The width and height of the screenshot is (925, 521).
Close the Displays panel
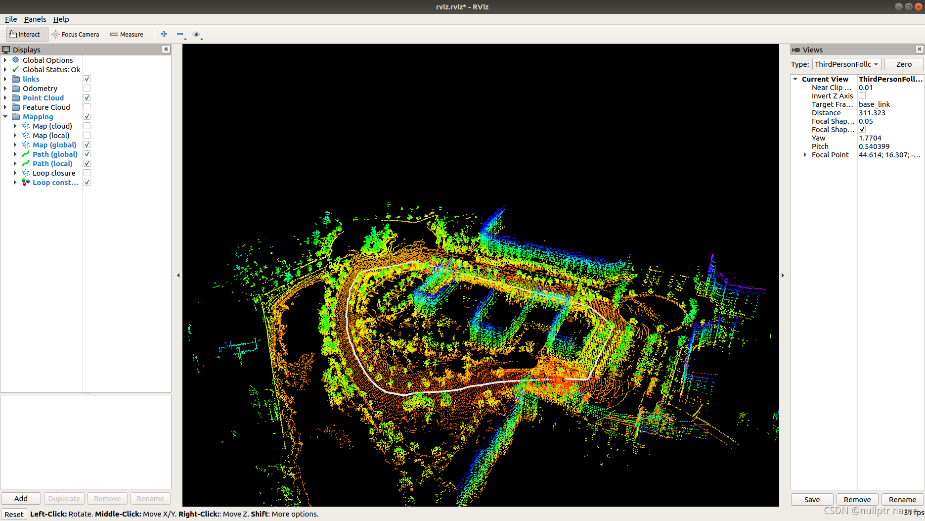tap(166, 49)
